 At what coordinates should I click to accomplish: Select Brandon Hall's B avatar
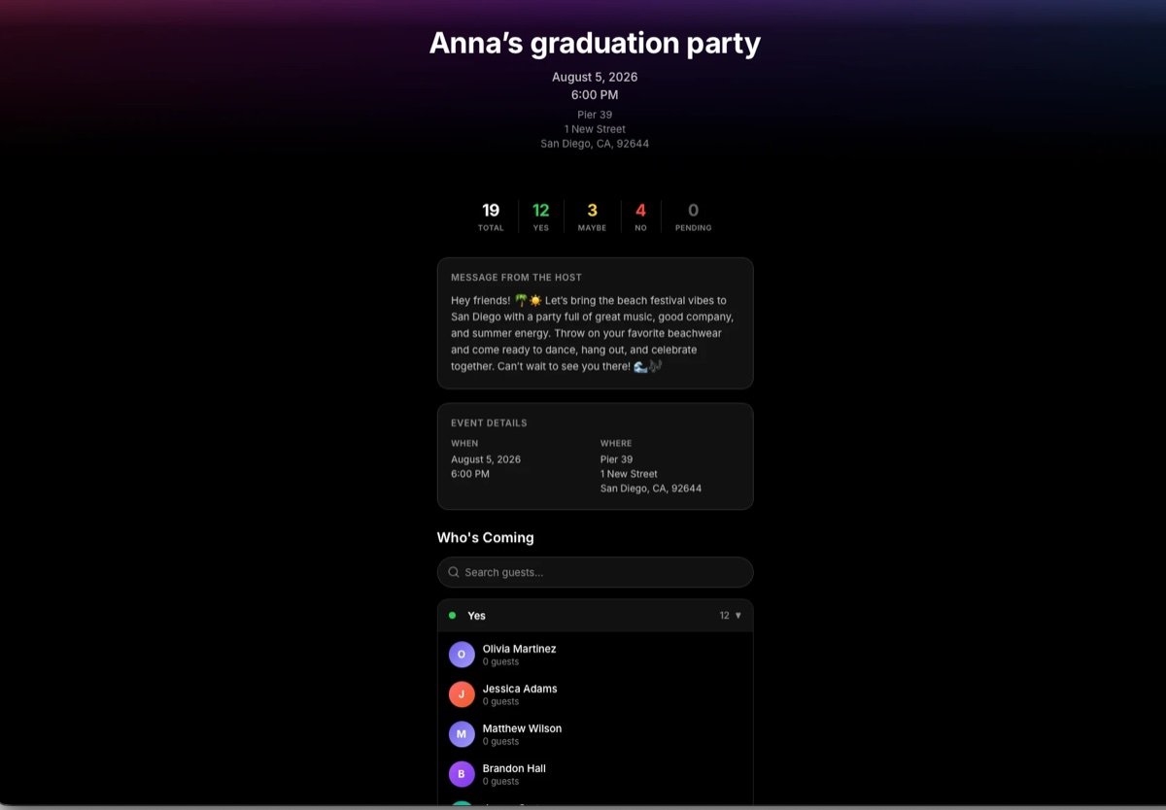pos(462,774)
